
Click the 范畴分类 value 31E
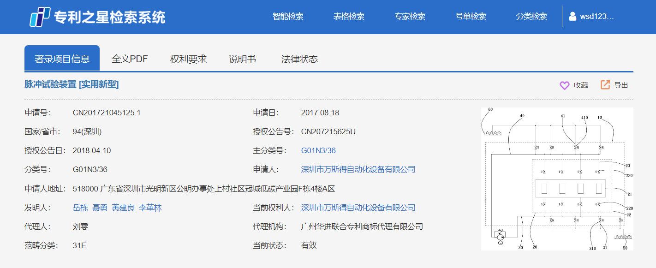click(79, 245)
